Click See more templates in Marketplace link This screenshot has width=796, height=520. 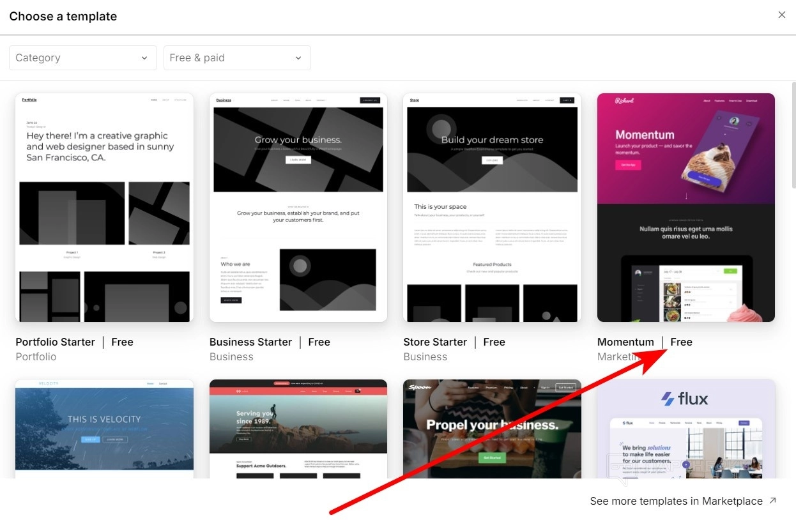[676, 501]
